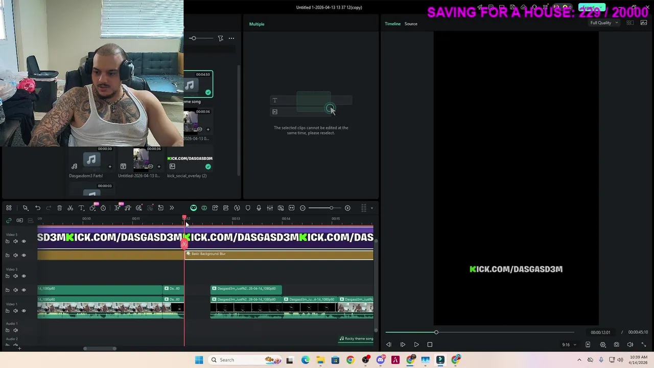
Task: Click the Export button
Action: (x=591, y=8)
